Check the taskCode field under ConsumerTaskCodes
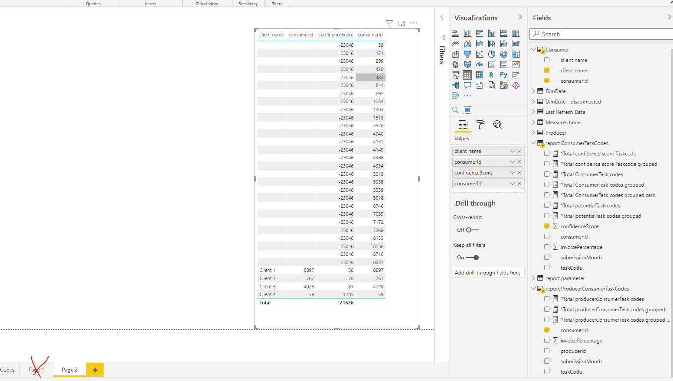This screenshot has width=673, height=381. (x=547, y=268)
